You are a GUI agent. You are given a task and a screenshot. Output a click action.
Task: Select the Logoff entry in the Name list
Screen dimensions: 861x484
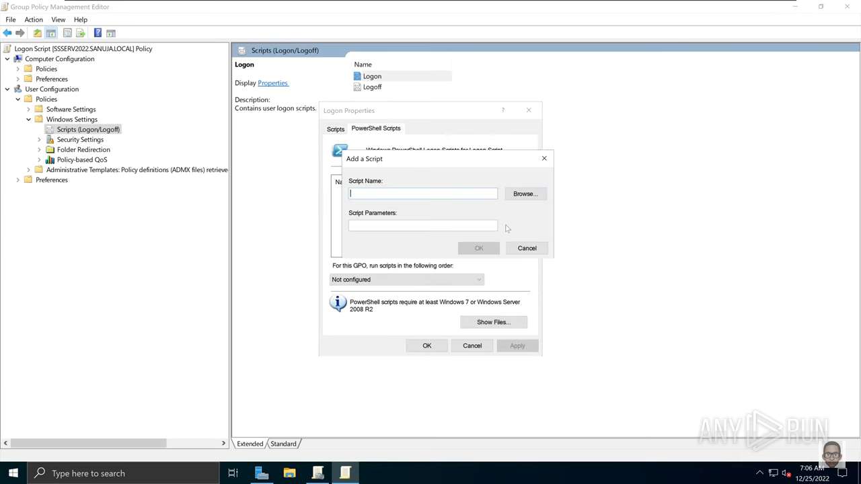(372, 87)
